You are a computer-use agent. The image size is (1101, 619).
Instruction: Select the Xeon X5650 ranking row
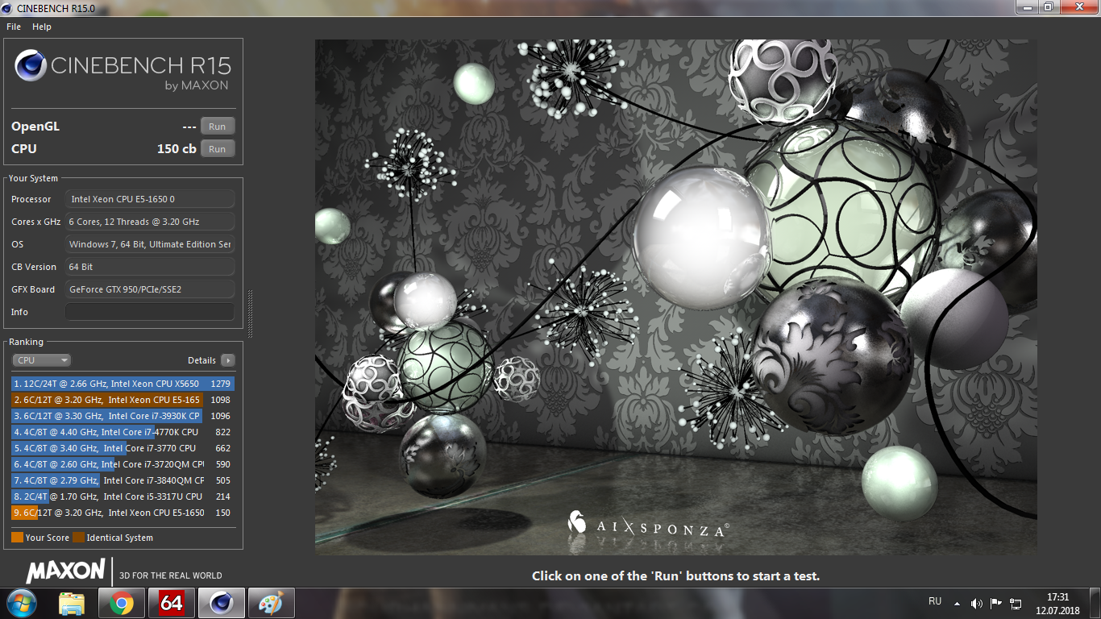123,384
